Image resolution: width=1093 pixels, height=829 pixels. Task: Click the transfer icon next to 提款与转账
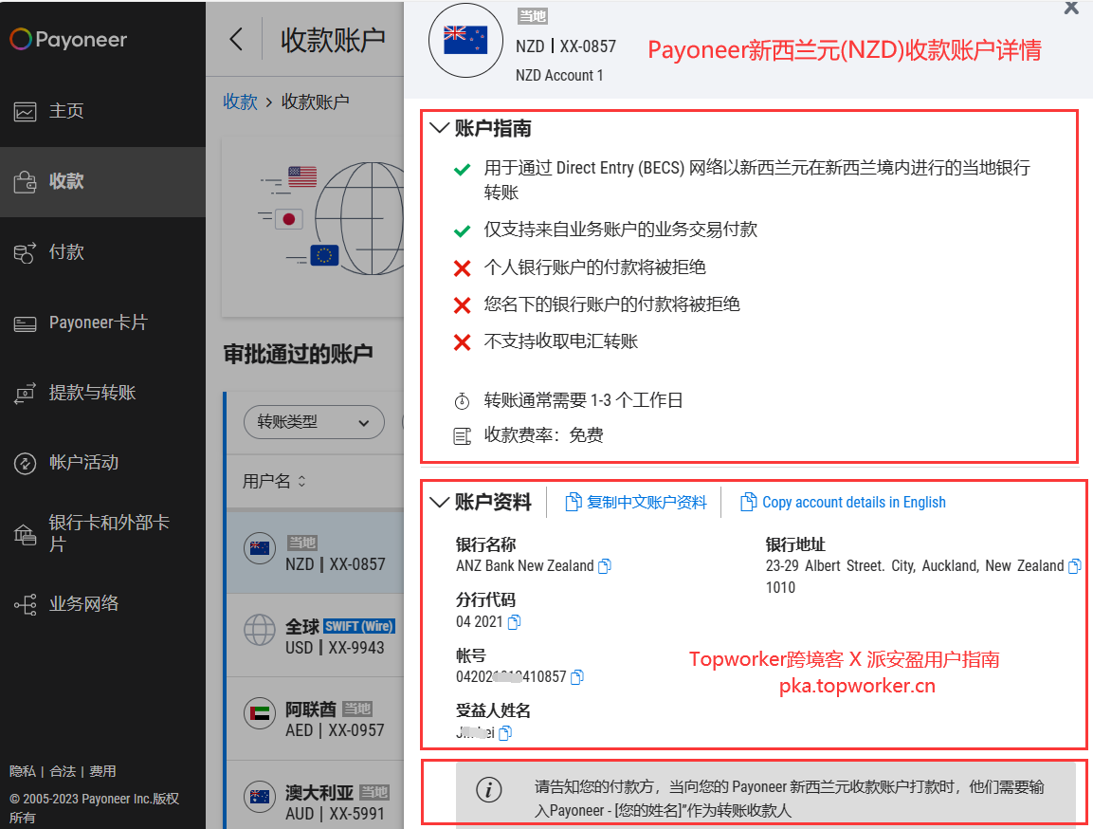25,394
